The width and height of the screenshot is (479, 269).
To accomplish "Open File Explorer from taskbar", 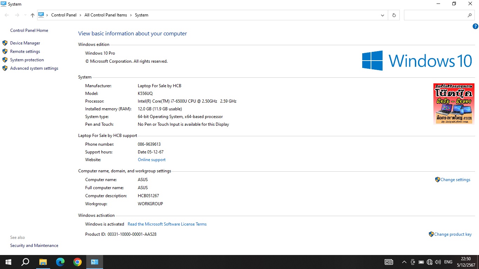I will tap(43, 262).
